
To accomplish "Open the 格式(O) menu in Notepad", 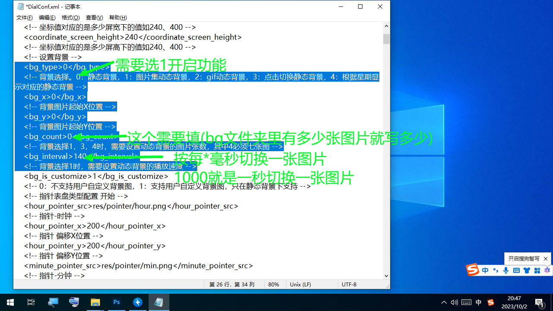I will click(70, 18).
